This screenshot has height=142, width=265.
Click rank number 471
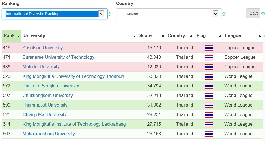pos(6,57)
